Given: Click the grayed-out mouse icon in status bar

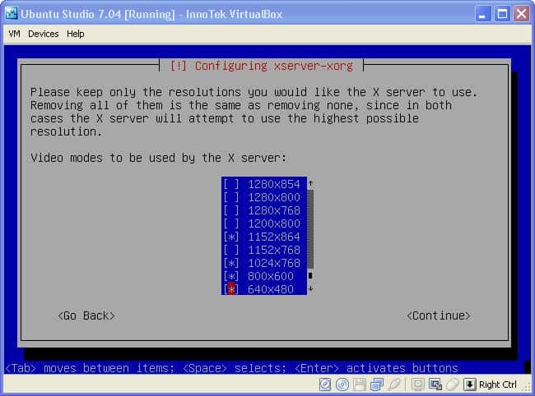Looking at the screenshot, I should click(x=451, y=384).
